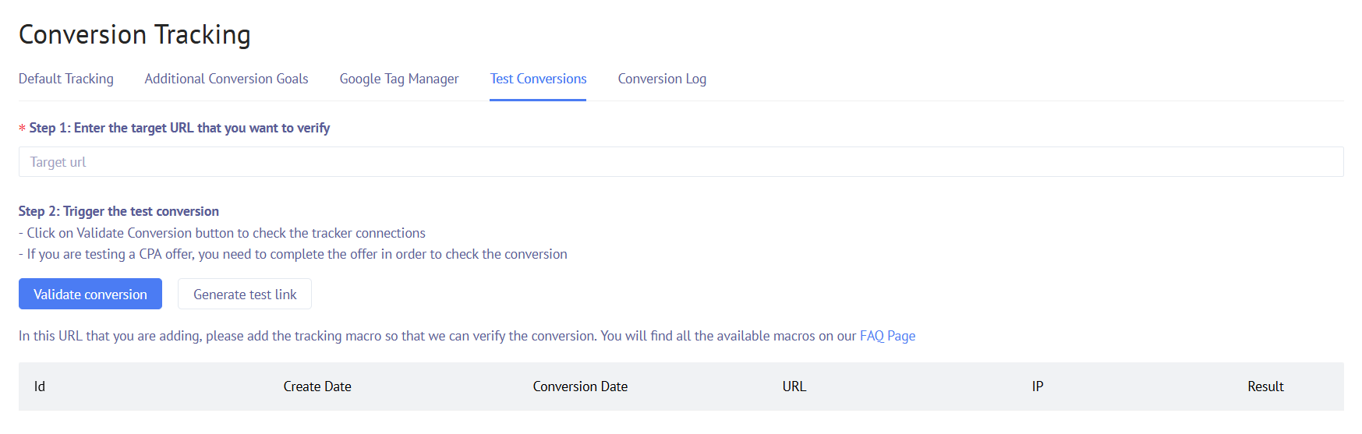Select the Test Conversions tab

pyautogui.click(x=538, y=79)
